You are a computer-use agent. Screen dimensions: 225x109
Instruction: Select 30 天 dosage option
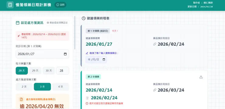point(49,71)
